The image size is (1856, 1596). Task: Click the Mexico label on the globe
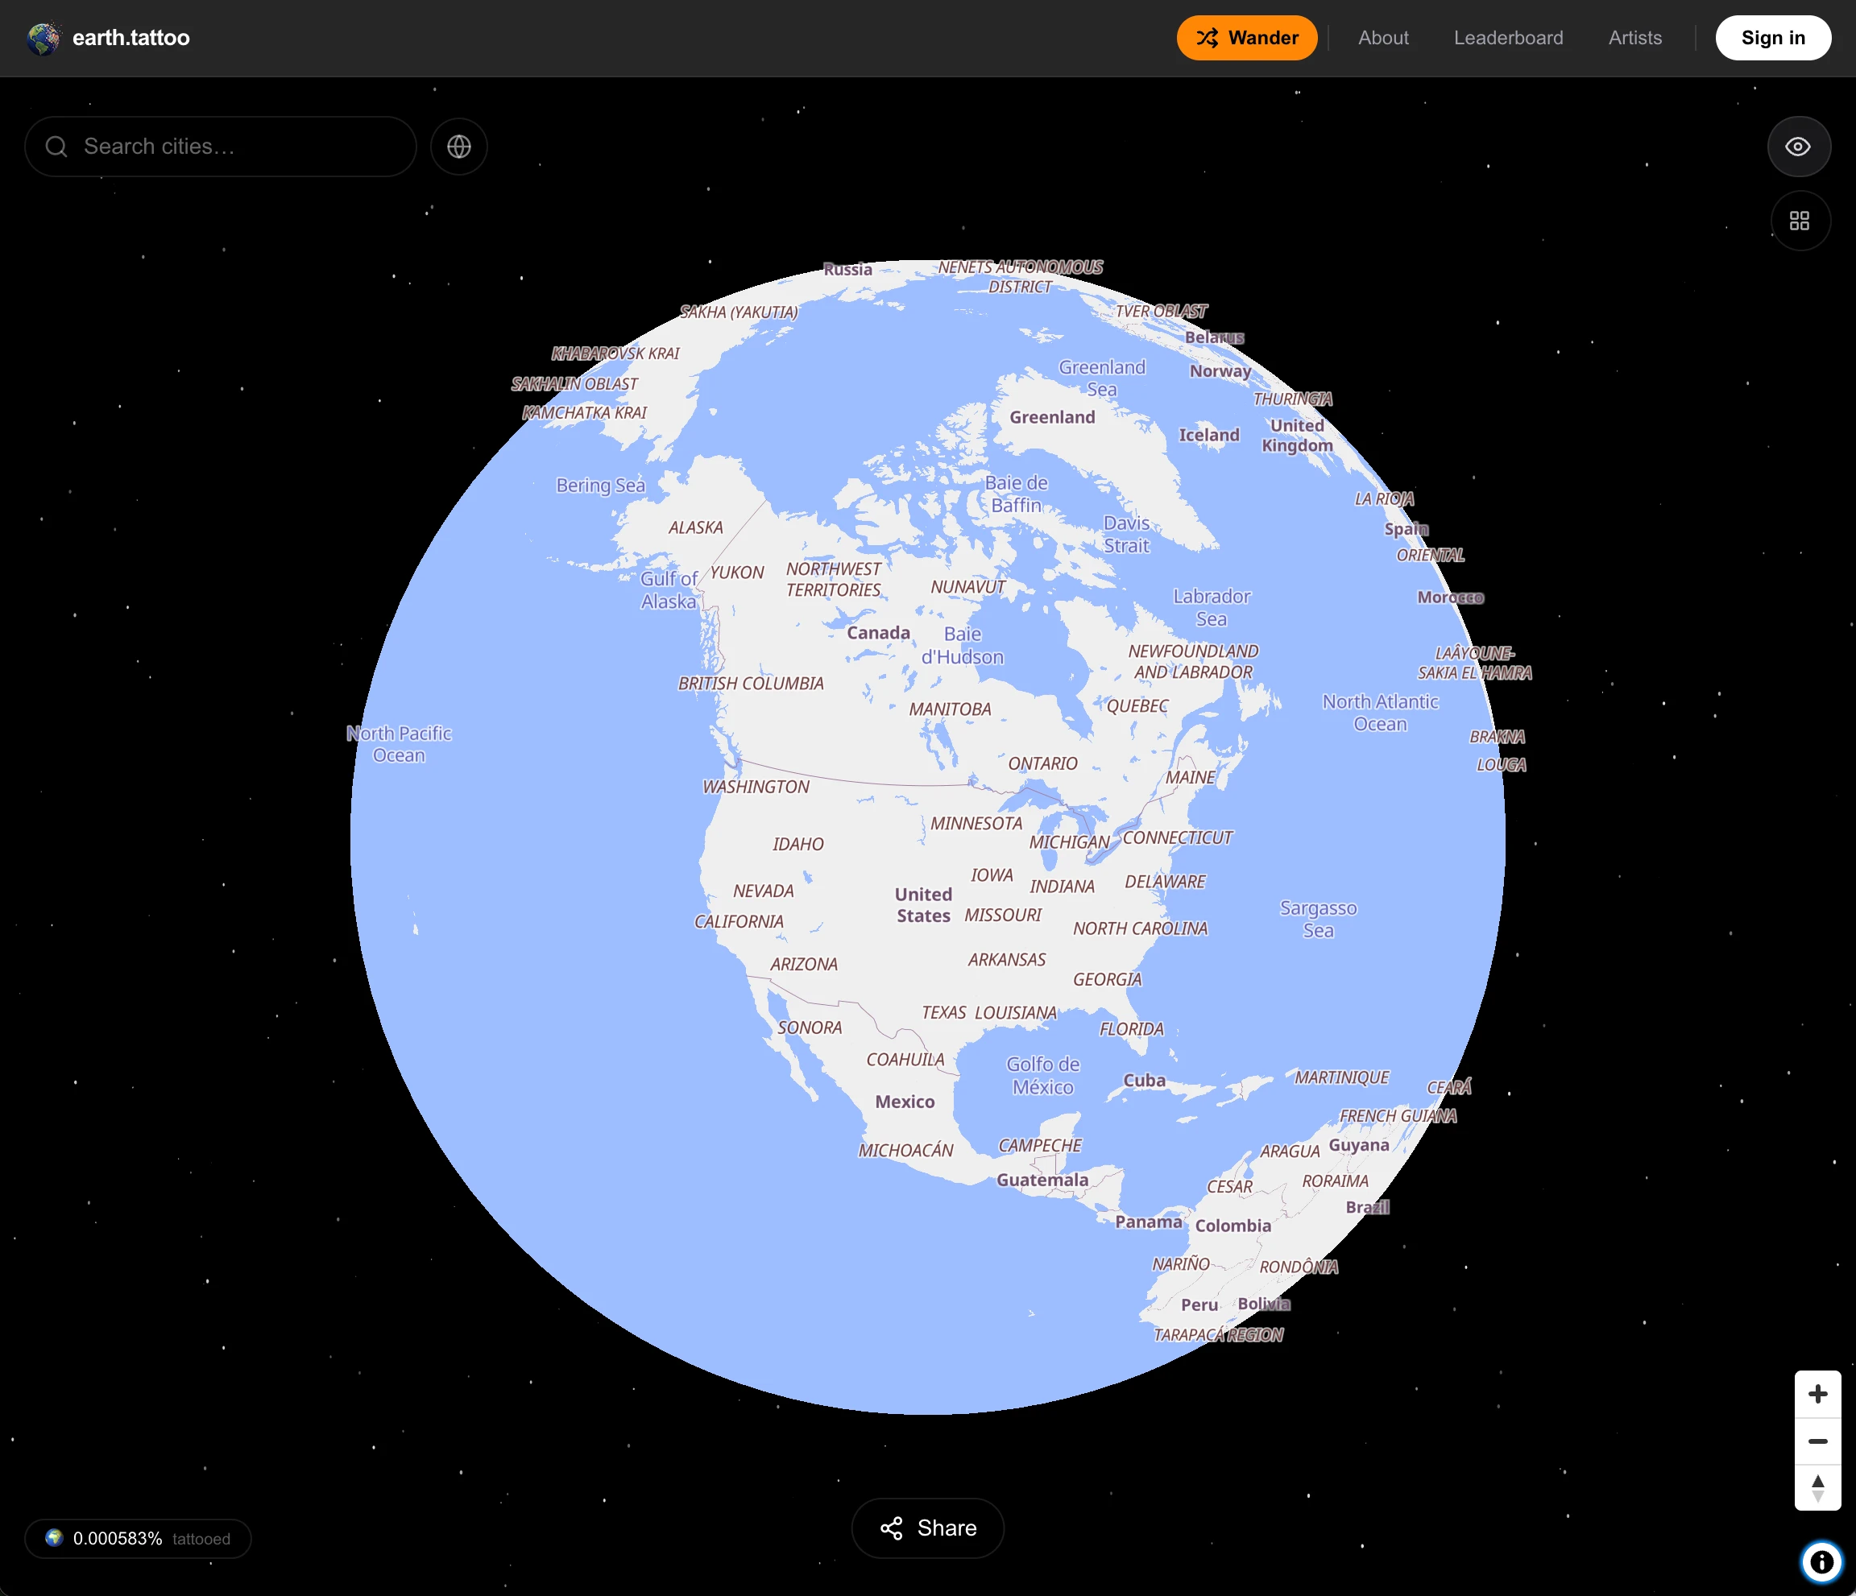904,1101
